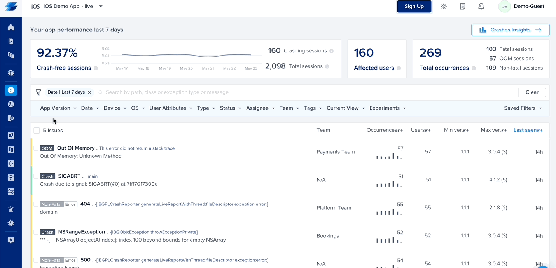
Task: Open Crashes Insights link button
Action: pyautogui.click(x=510, y=30)
